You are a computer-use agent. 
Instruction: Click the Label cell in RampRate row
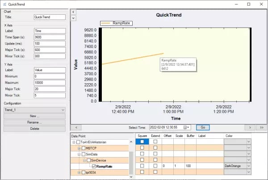(x=210, y=166)
